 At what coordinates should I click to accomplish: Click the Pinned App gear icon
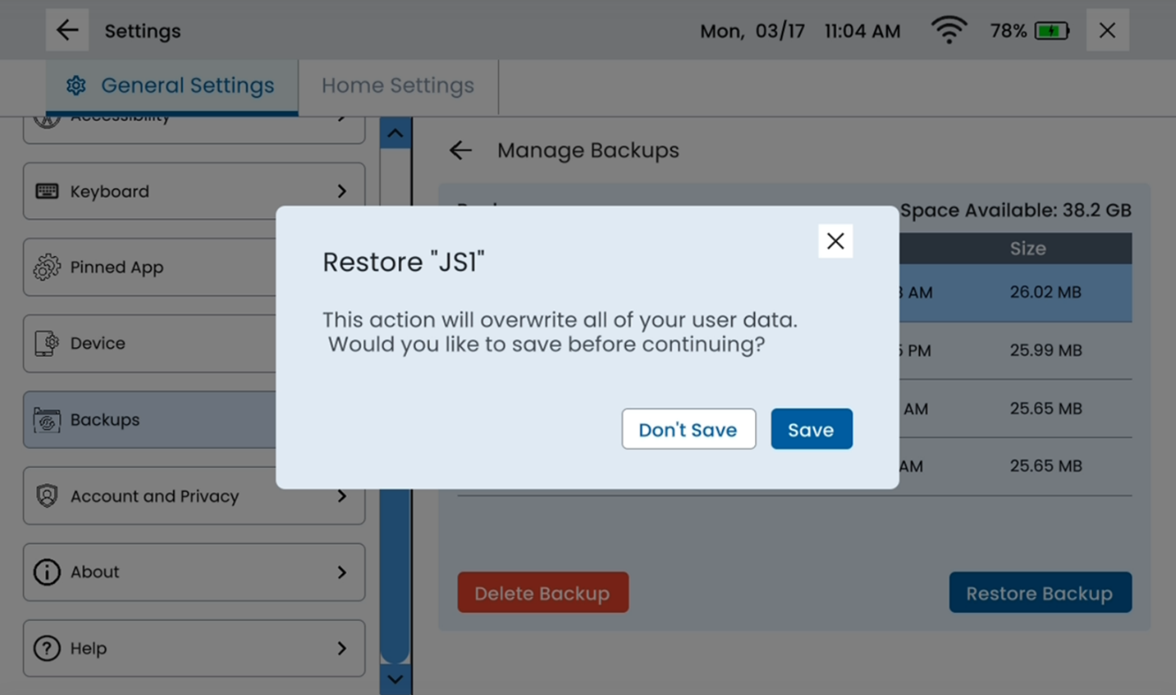47,267
